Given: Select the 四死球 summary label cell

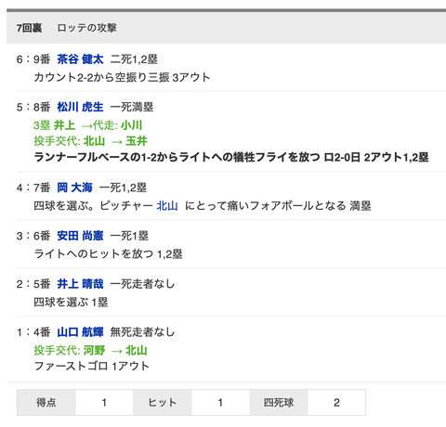Looking at the screenshot, I should pos(279,402).
